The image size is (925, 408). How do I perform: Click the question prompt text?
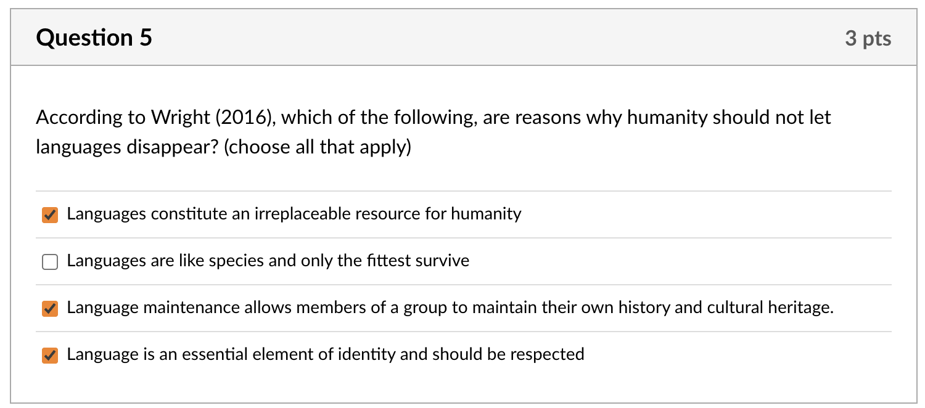click(x=432, y=131)
